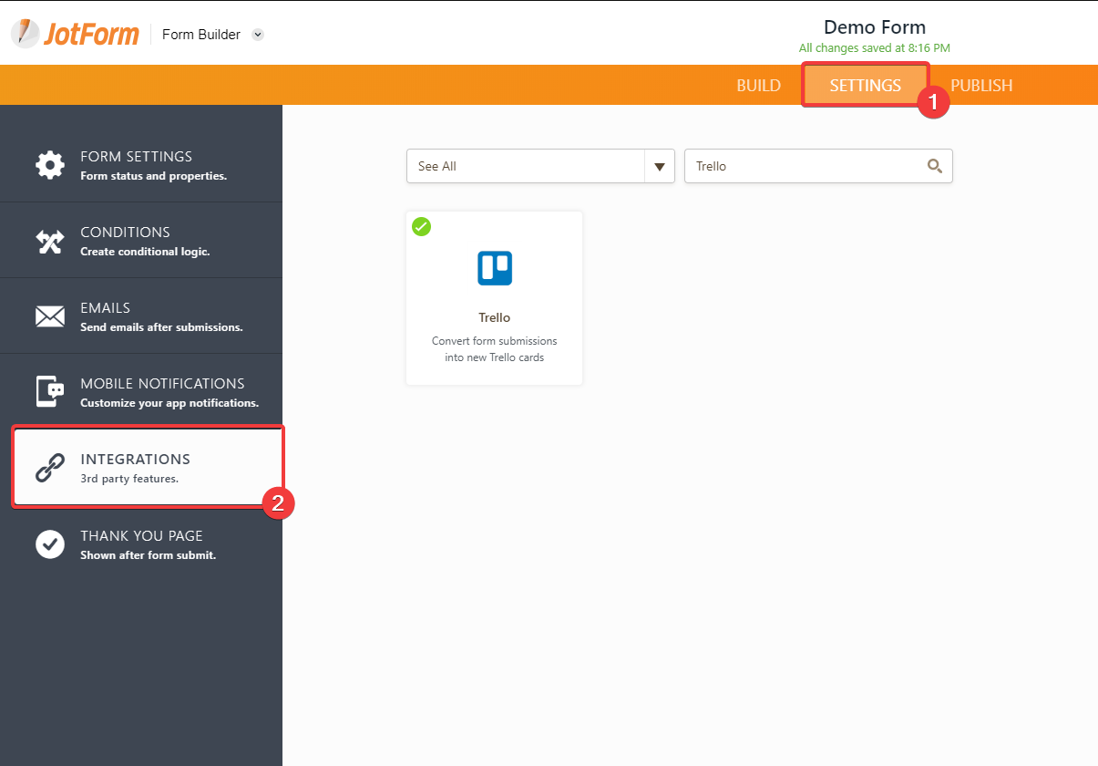Click the Trello card description text
Viewport: 1098px width, 766px height.
click(494, 349)
